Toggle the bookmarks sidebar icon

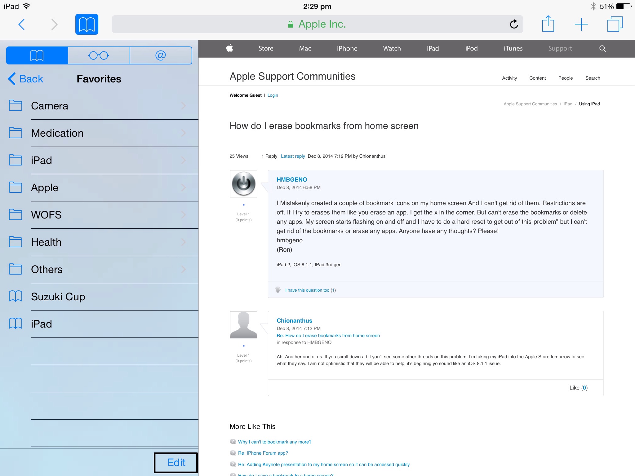click(87, 24)
